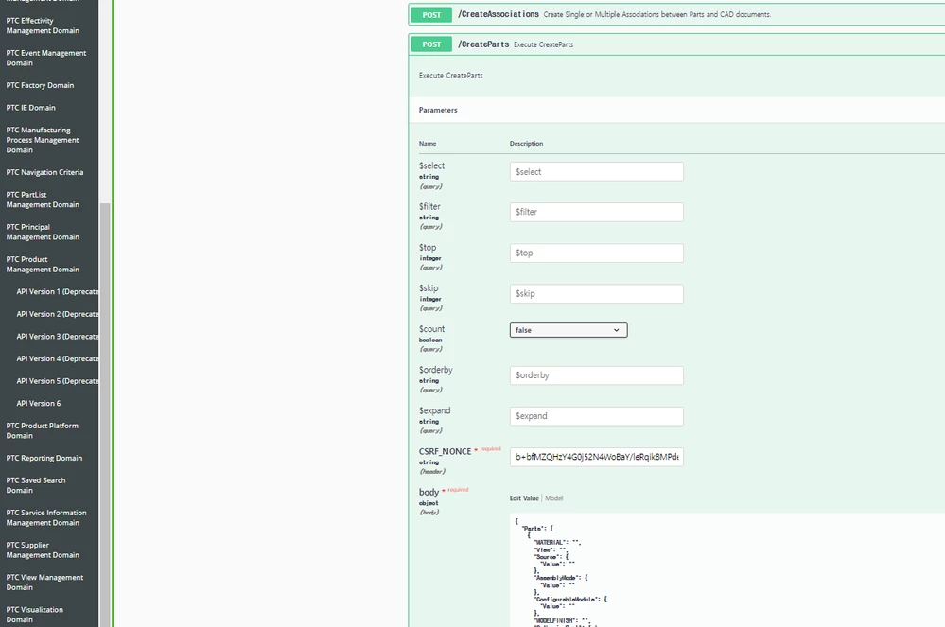Select API Version 5 (Deprecated)
945x627 pixels.
[x=58, y=381]
